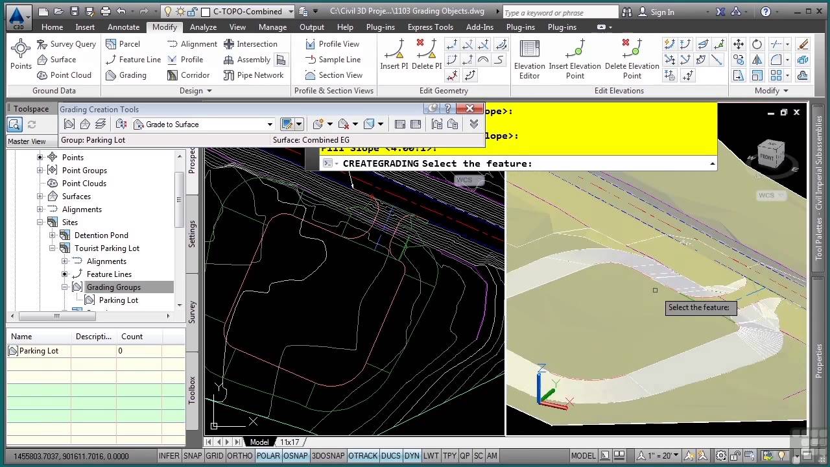This screenshot has width=830, height=467.
Task: Toggle GRID display in the status bar
Action: point(215,456)
